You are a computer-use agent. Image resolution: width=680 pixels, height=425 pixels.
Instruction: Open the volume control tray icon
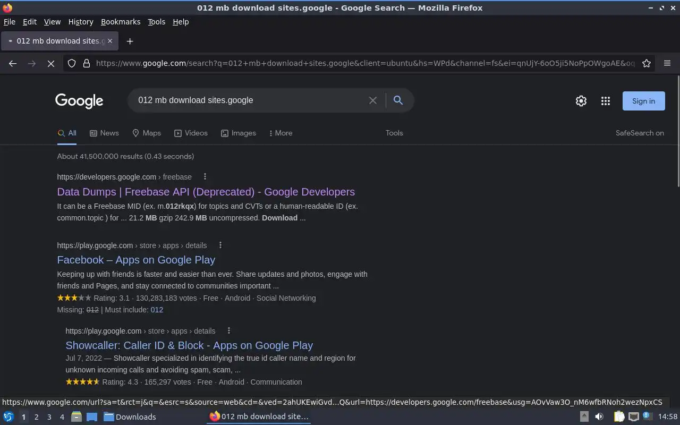point(599,416)
